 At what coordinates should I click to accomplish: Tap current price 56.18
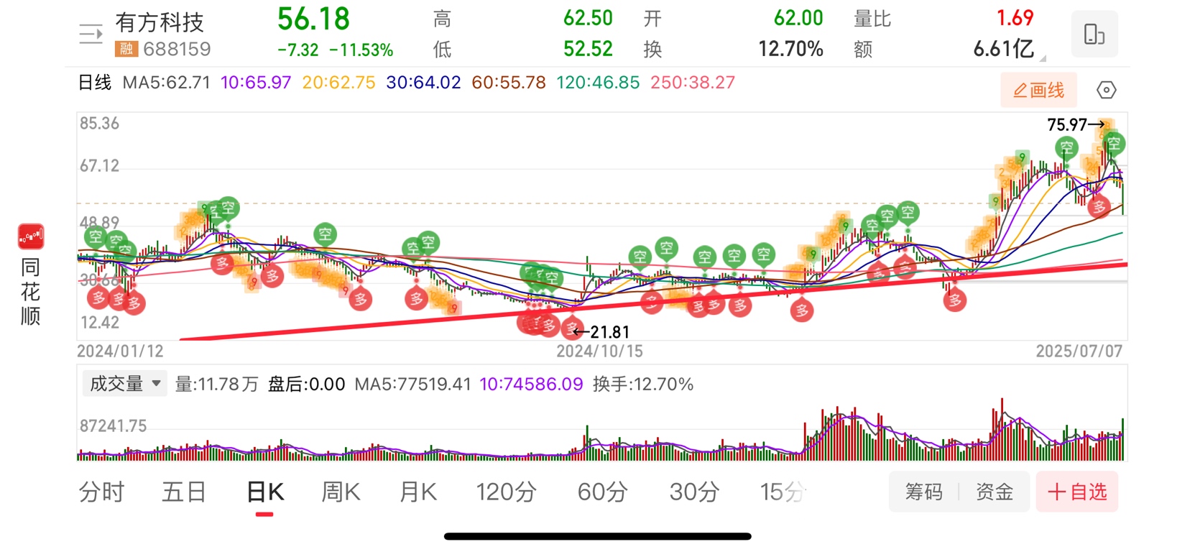313,19
